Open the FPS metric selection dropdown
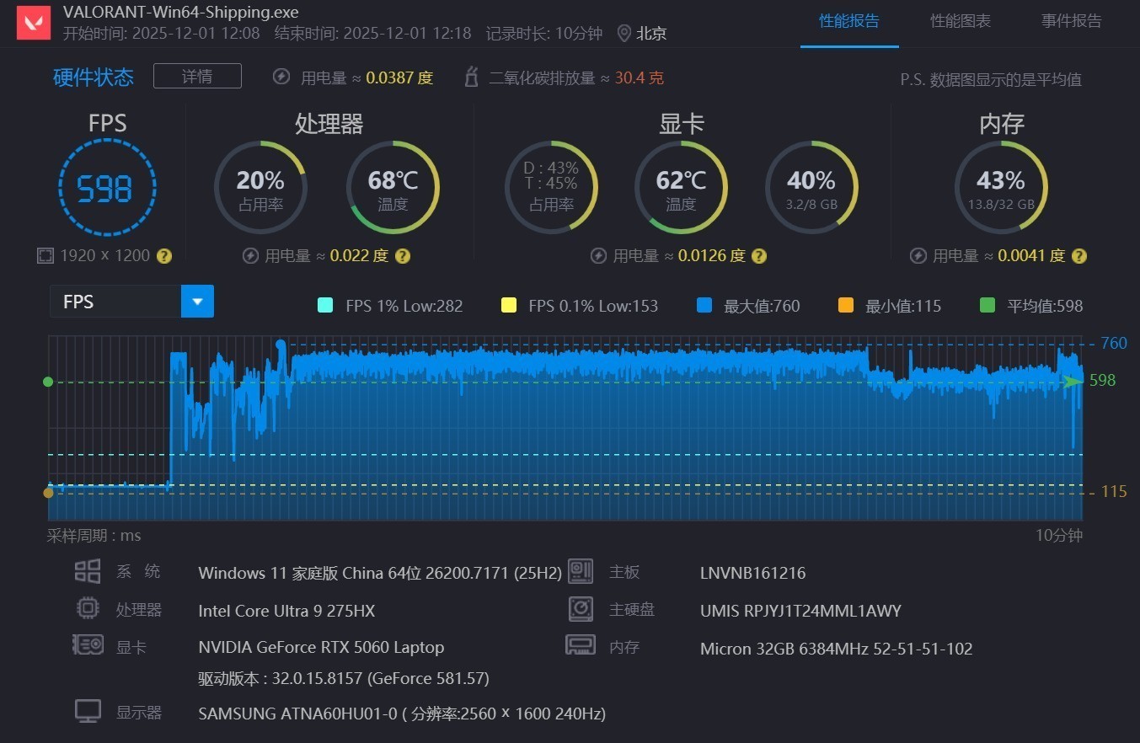Image resolution: width=1140 pixels, height=743 pixels. click(x=197, y=301)
